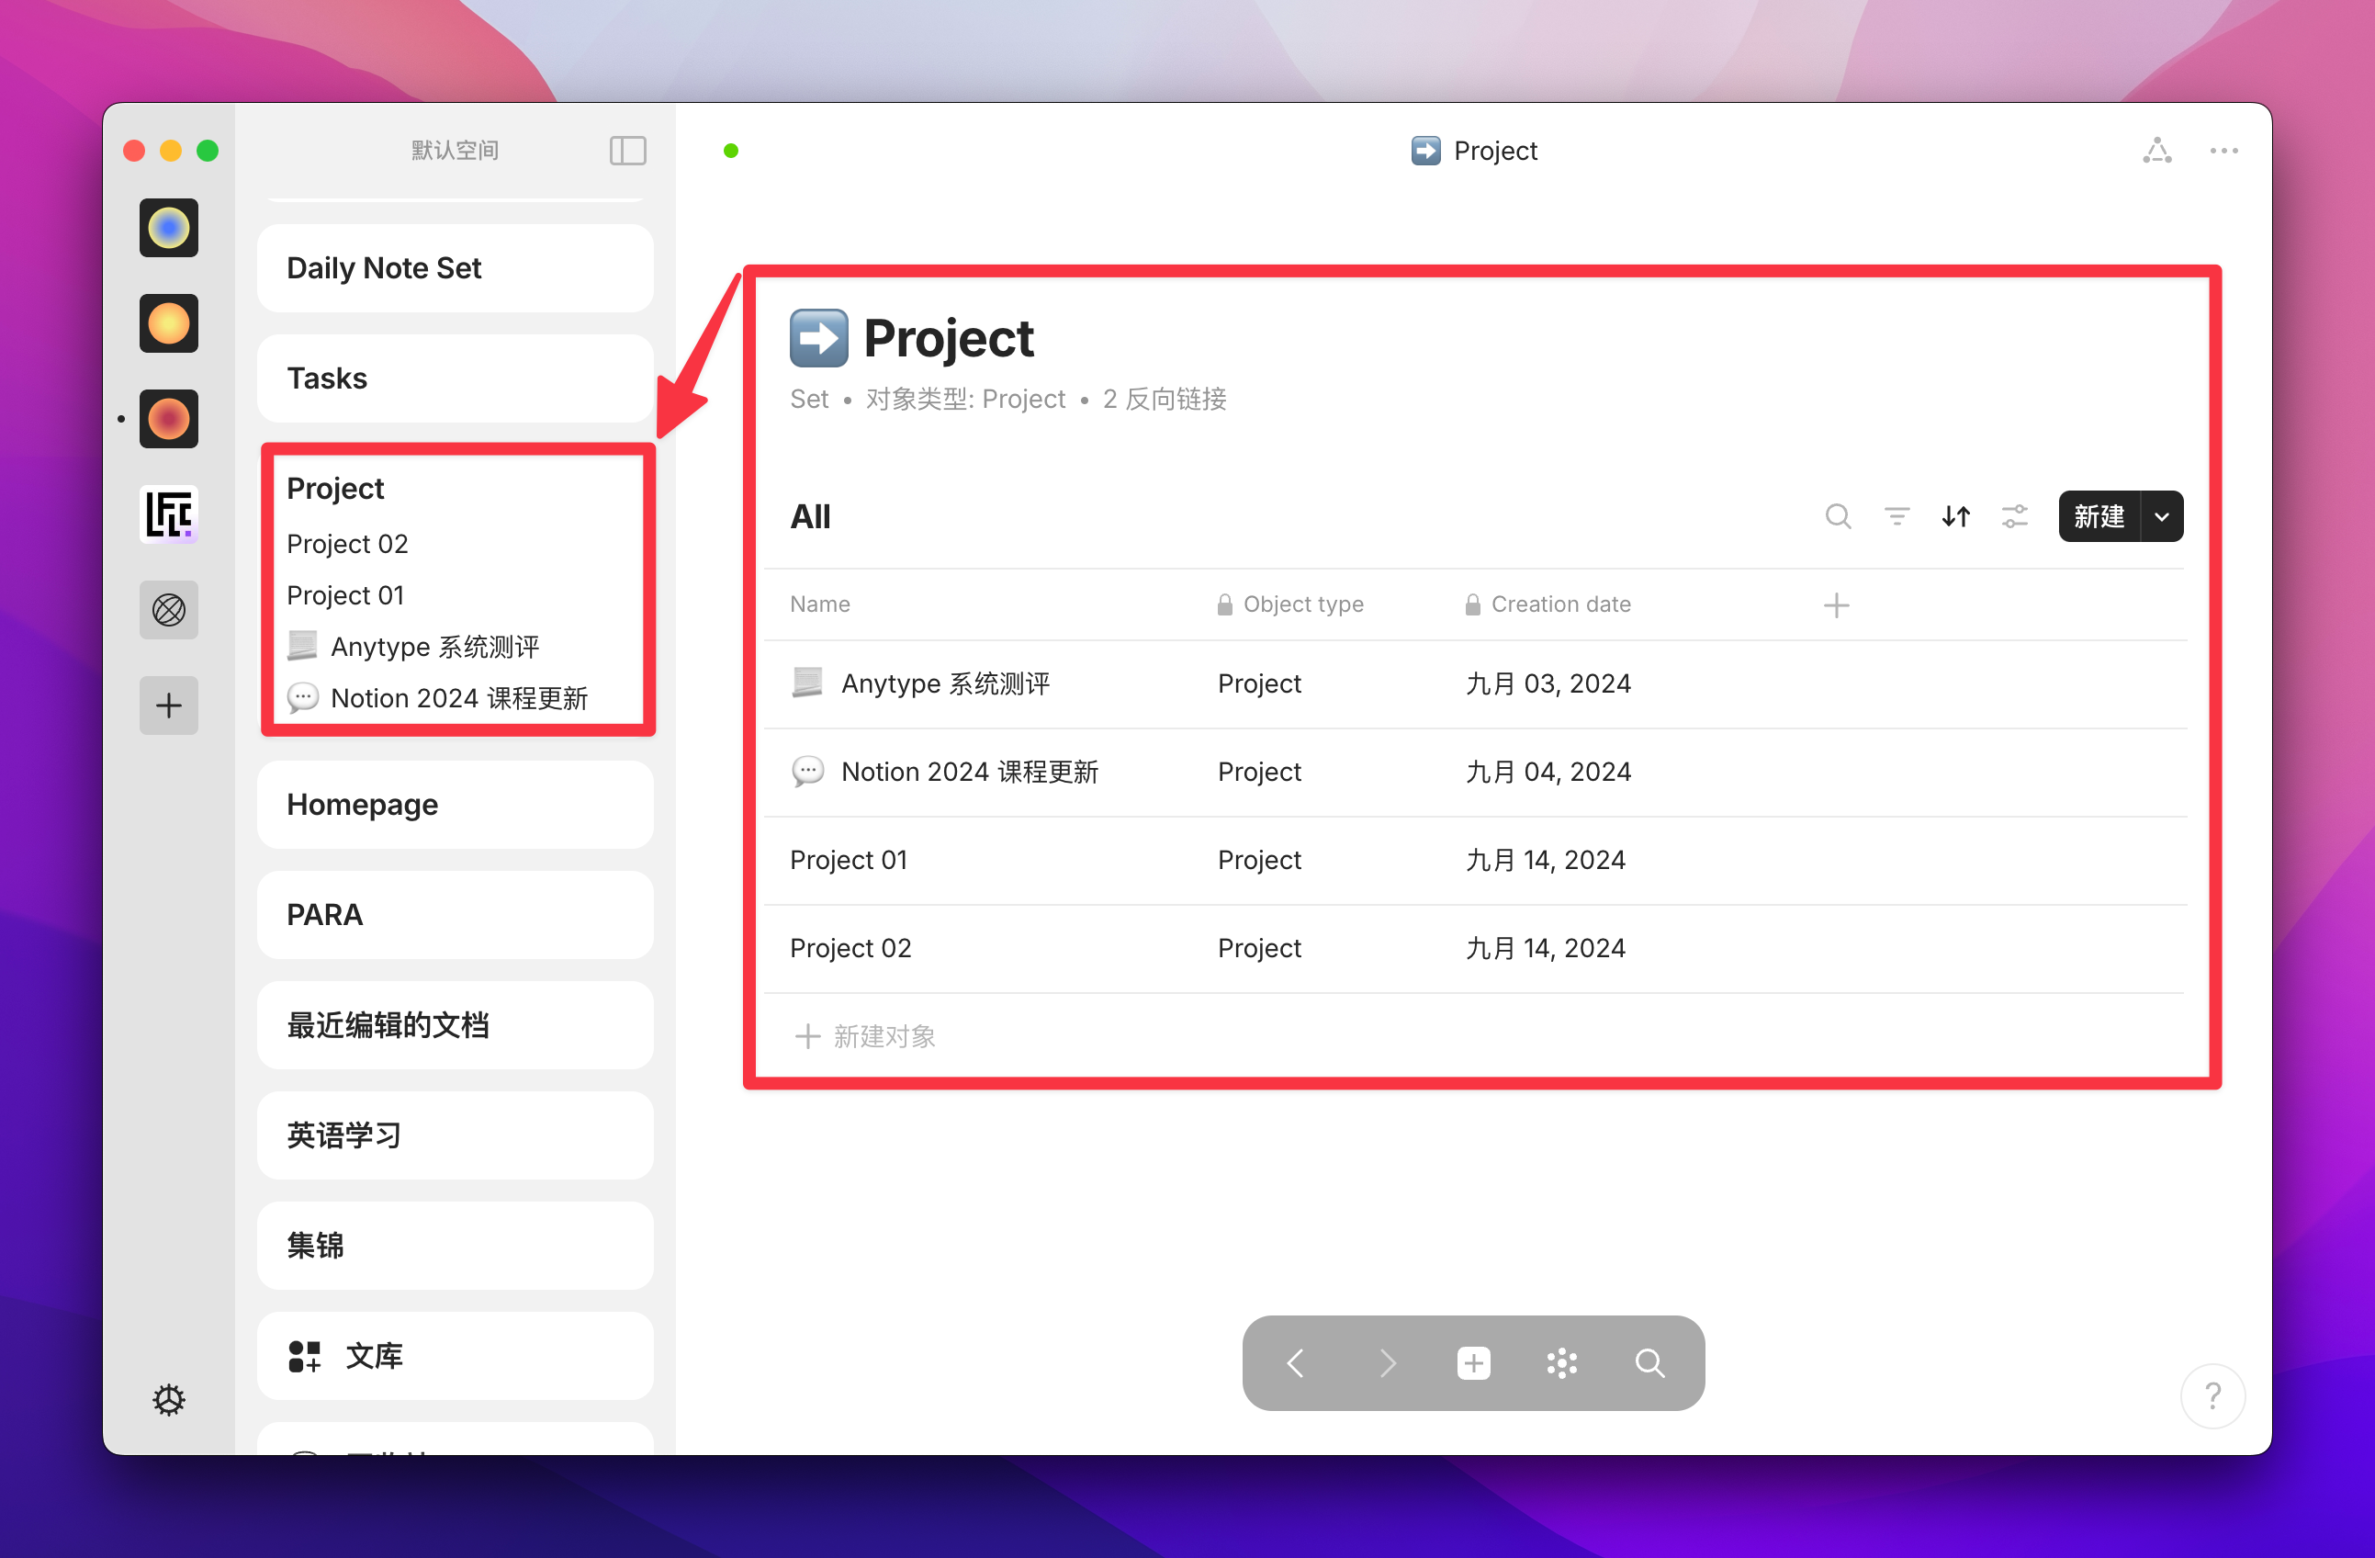Viewport: 2375px width, 1558px height.
Task: Open the black-and-white maze space icon
Action: 169,515
